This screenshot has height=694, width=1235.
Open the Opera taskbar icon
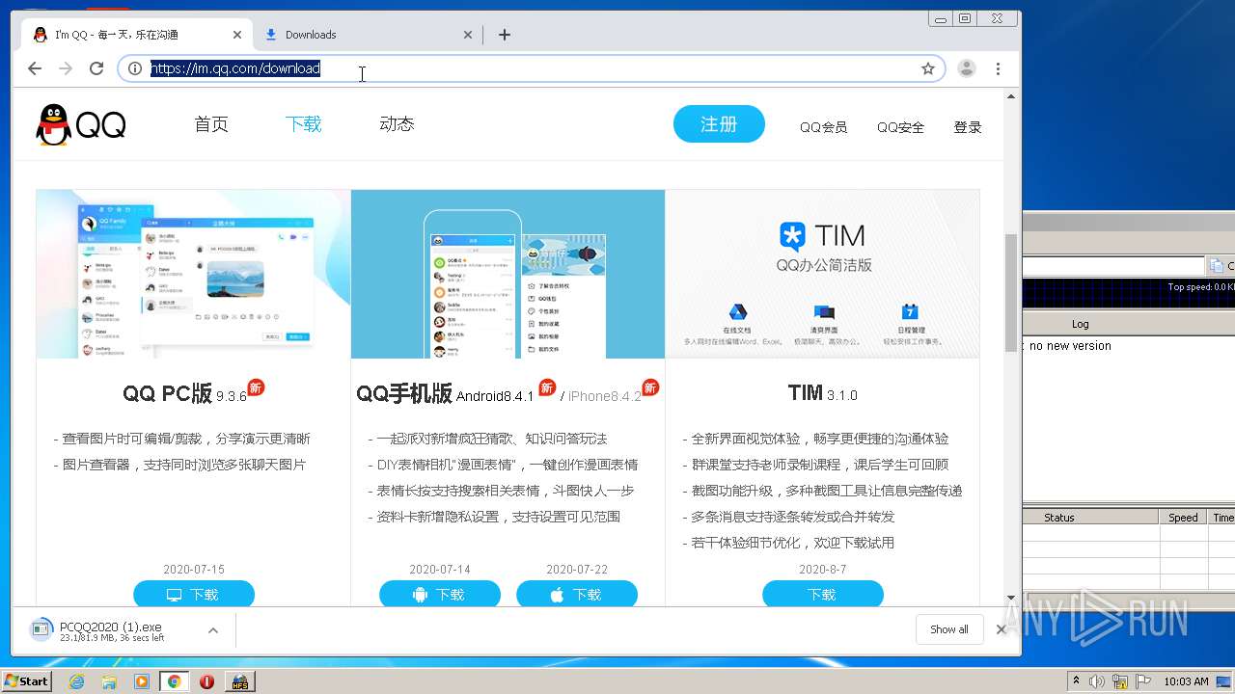[206, 681]
